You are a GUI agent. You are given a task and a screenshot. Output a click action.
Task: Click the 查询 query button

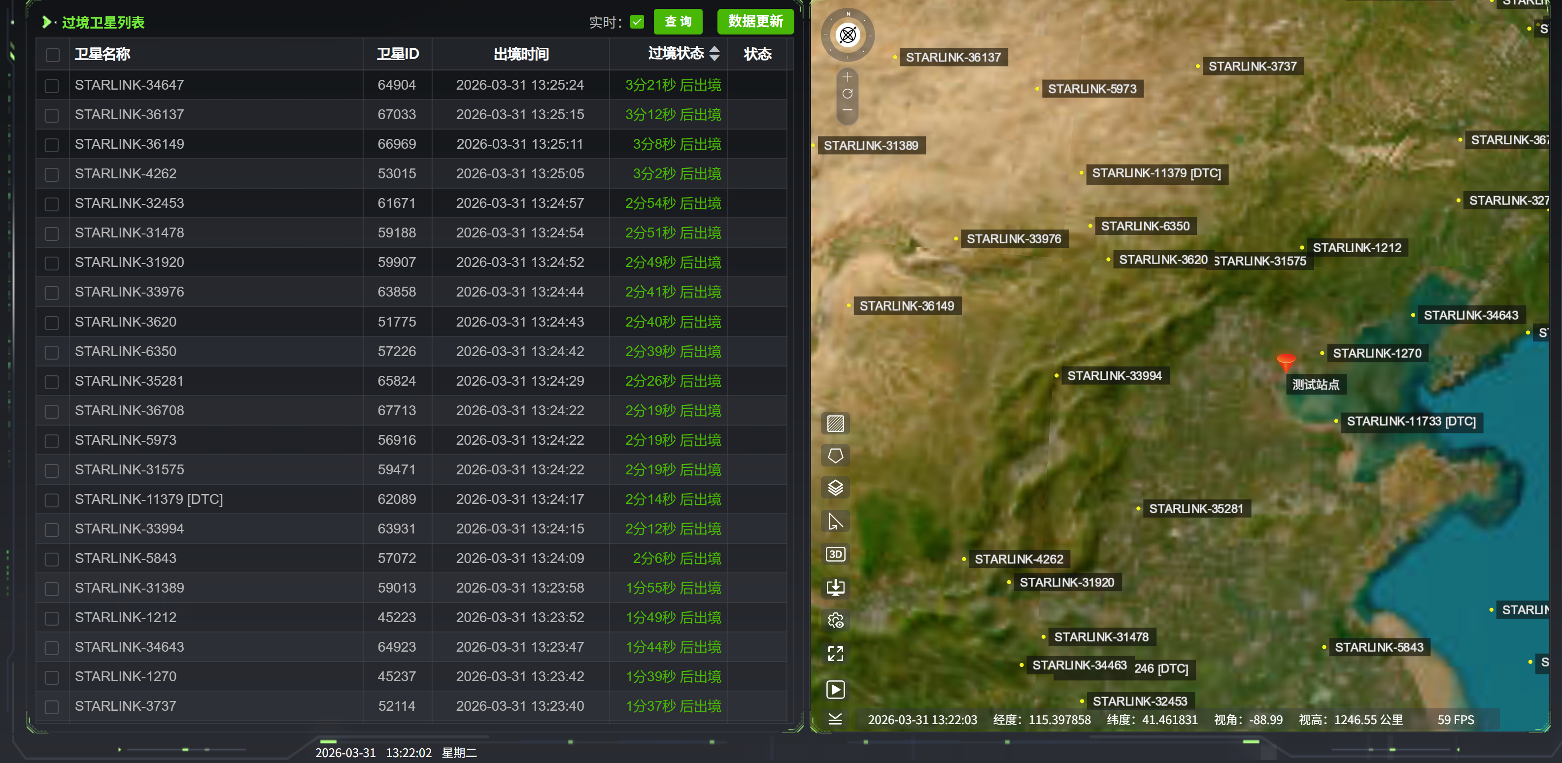point(678,22)
